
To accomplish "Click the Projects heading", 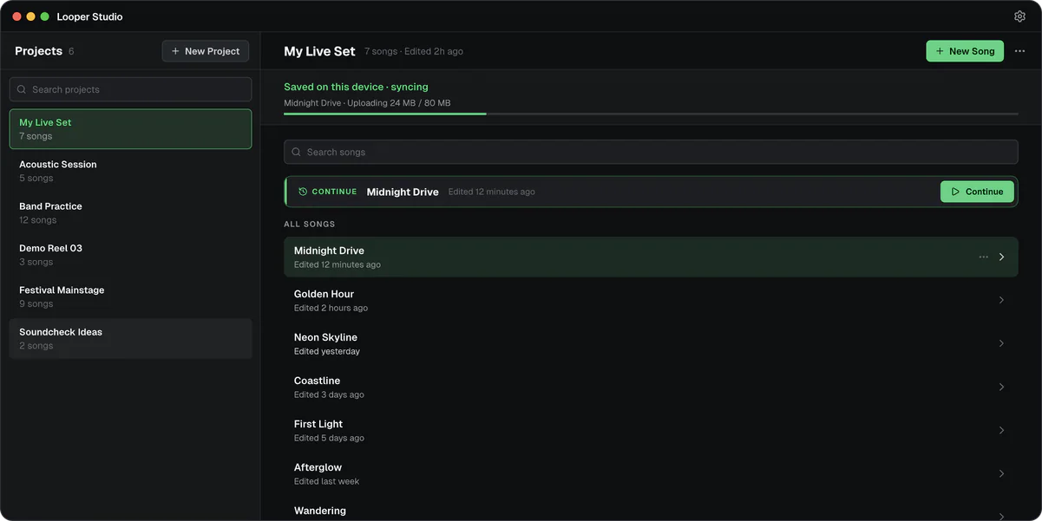I will [x=38, y=51].
